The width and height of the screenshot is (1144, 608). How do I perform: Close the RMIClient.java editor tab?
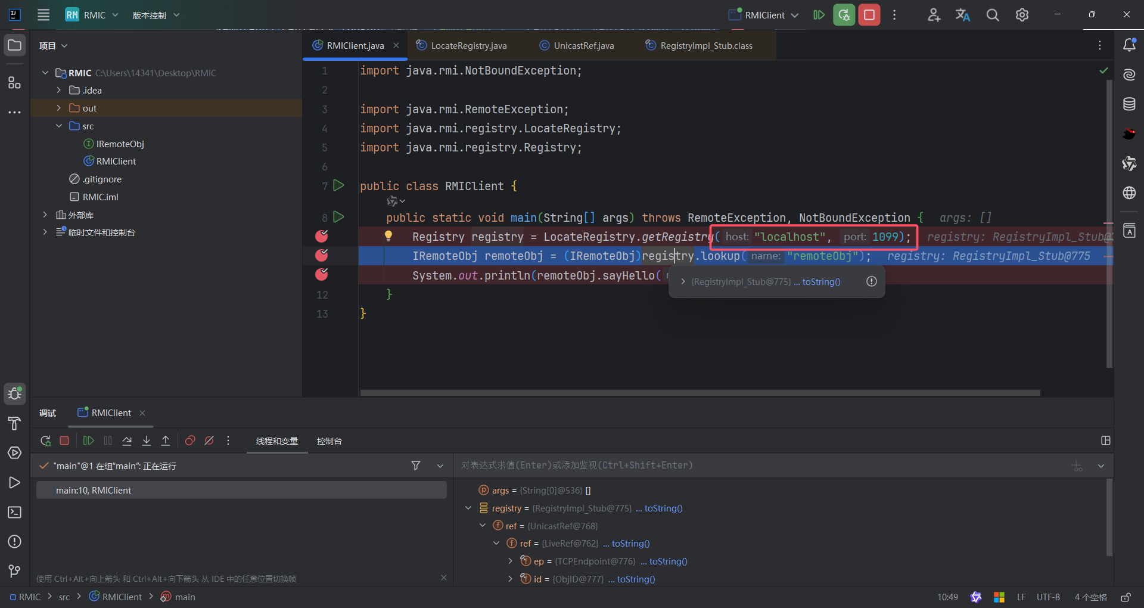(396, 45)
